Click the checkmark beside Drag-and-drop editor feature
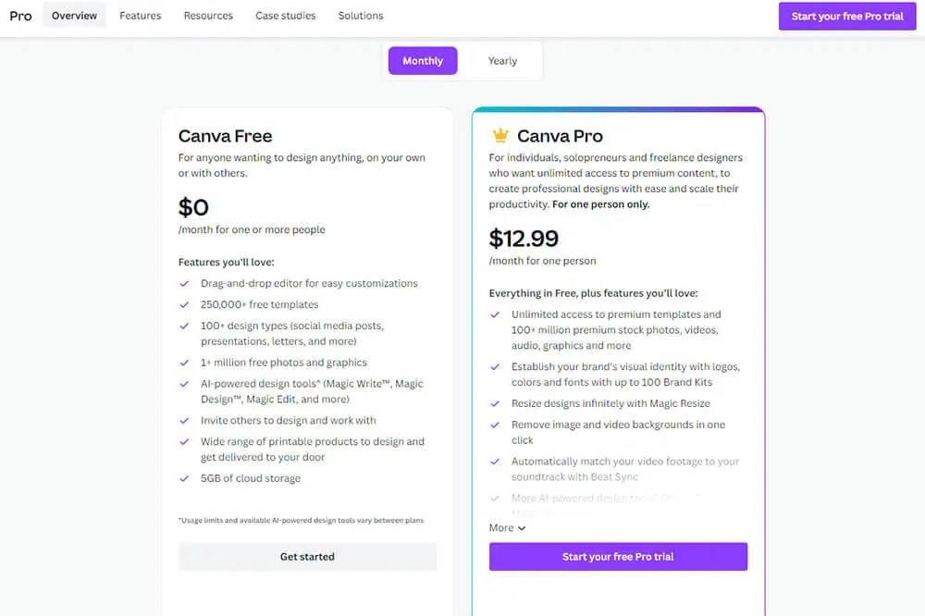Viewport: 925px width, 616px height. pos(184,283)
